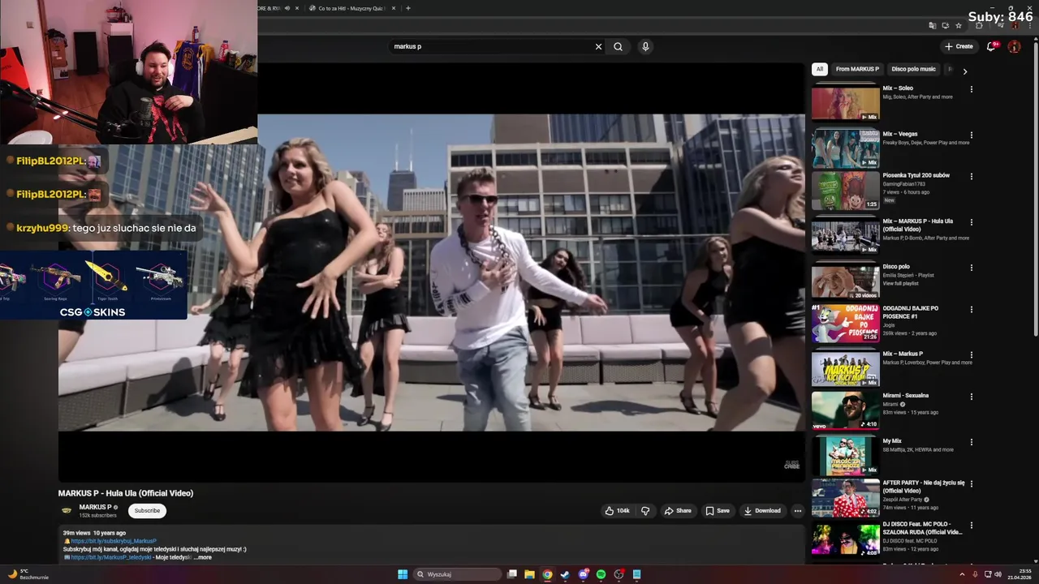The width and height of the screenshot is (1039, 584).
Task: Download the Hula Ula video
Action: (762, 511)
